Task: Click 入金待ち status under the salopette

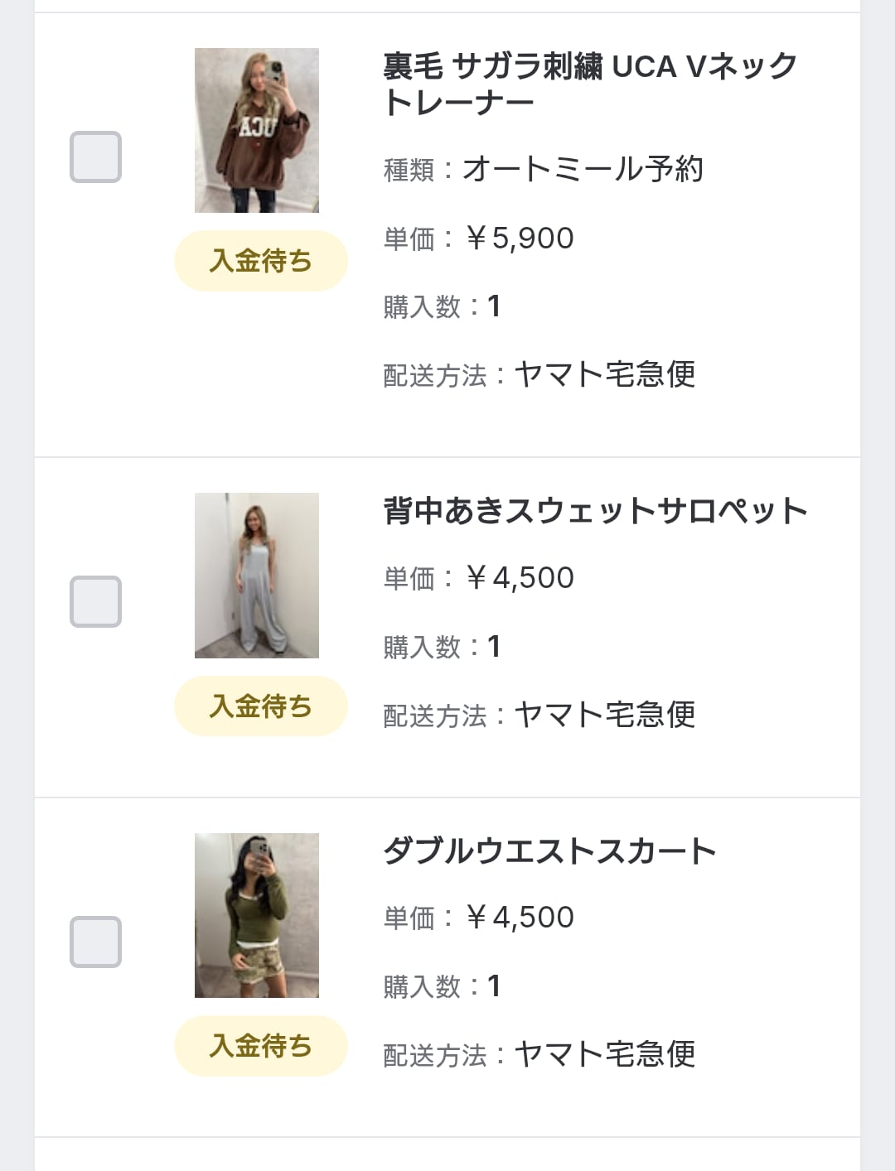Action: click(260, 706)
